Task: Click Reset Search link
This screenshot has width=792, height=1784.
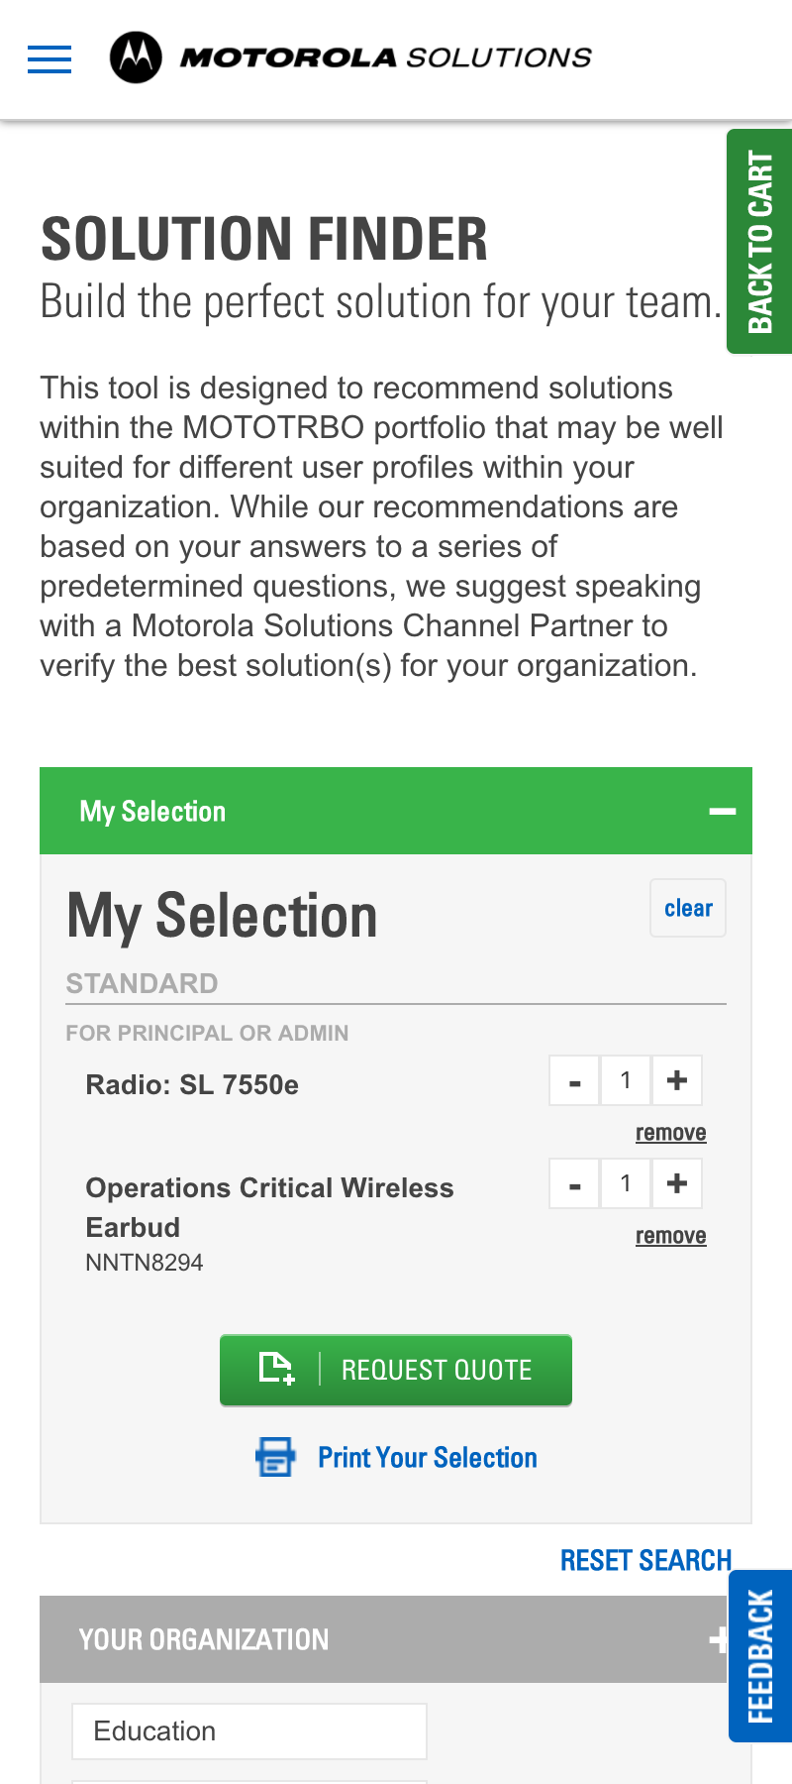Action: tap(645, 1561)
